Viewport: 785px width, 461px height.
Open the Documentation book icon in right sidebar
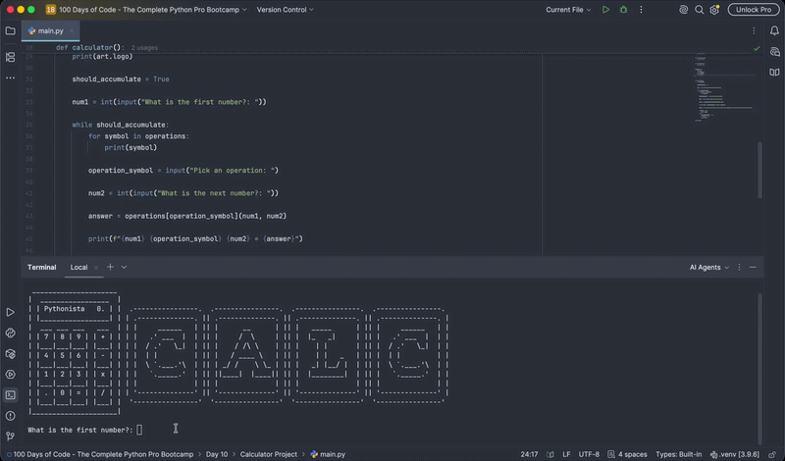click(x=774, y=73)
